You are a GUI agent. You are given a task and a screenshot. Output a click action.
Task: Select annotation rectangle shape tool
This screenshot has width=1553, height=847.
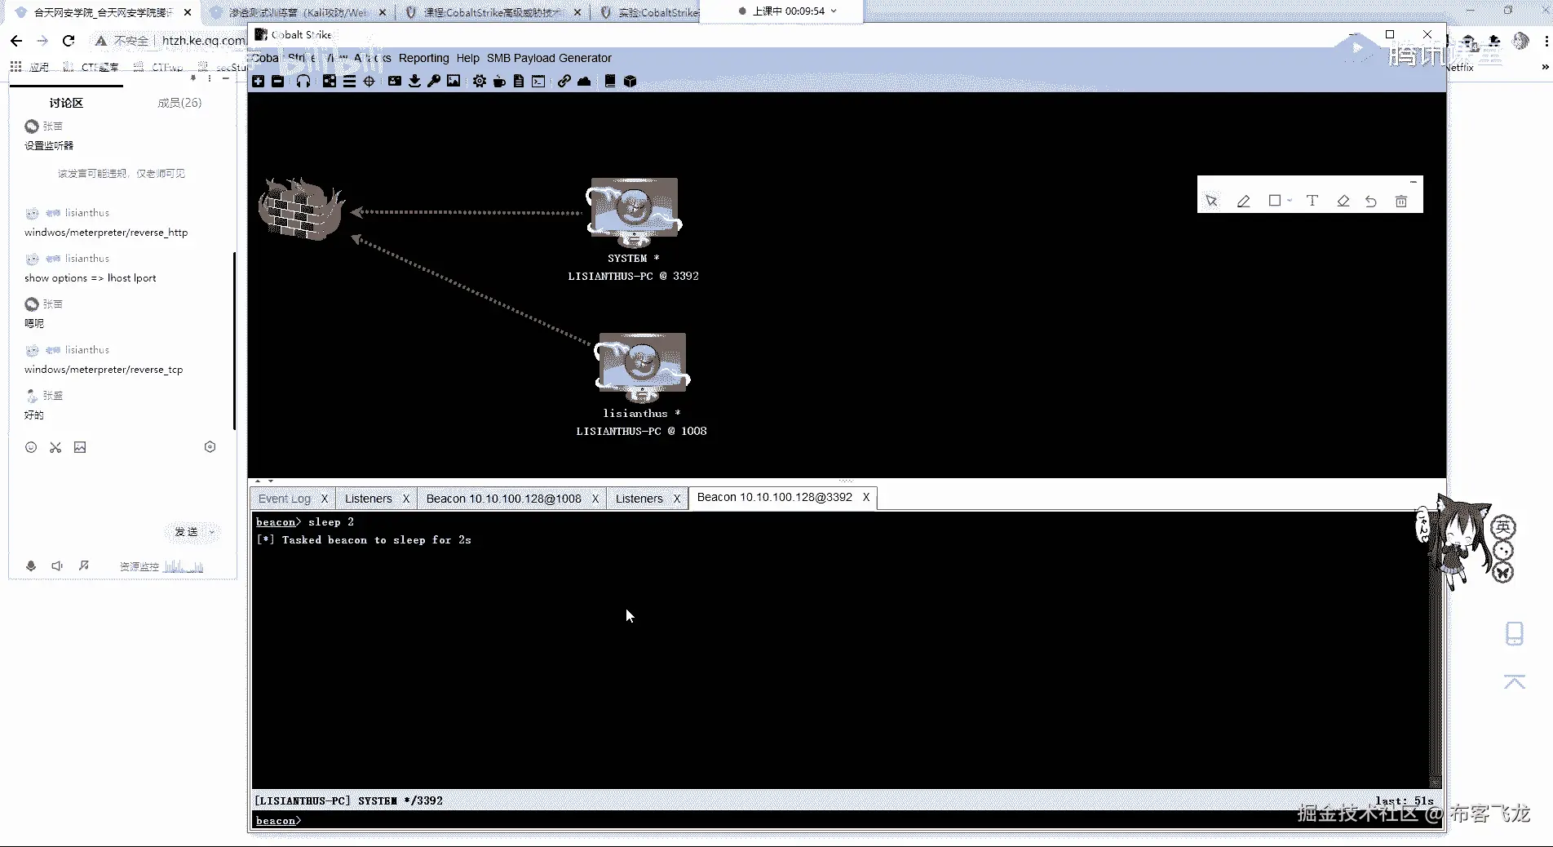point(1274,201)
